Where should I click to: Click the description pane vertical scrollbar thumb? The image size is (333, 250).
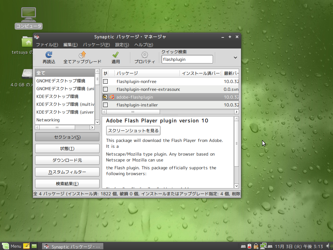[x=236, y=144]
